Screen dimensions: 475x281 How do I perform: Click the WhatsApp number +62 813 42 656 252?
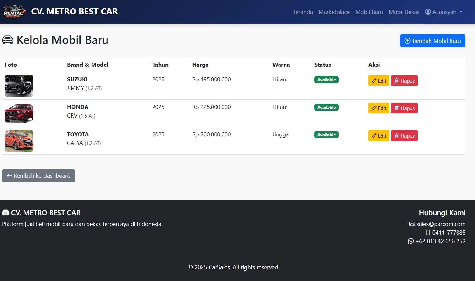(440, 241)
